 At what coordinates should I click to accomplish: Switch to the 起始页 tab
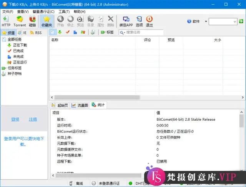click(x=60, y=105)
